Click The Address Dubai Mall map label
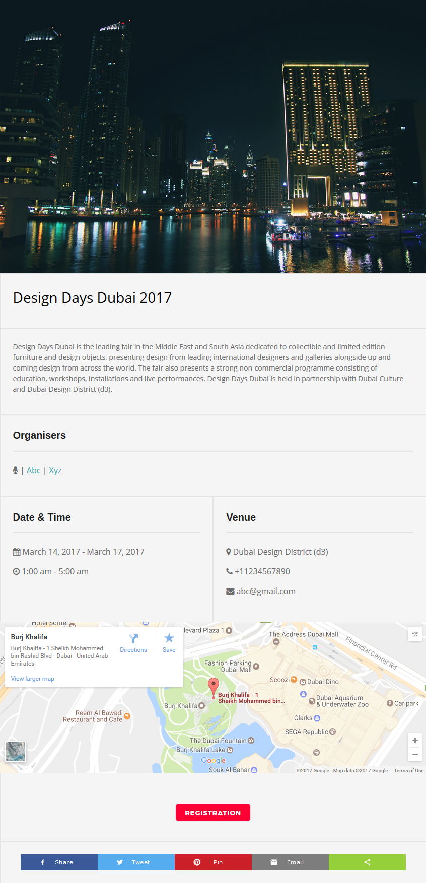Image resolution: width=426 pixels, height=883 pixels. (304, 634)
